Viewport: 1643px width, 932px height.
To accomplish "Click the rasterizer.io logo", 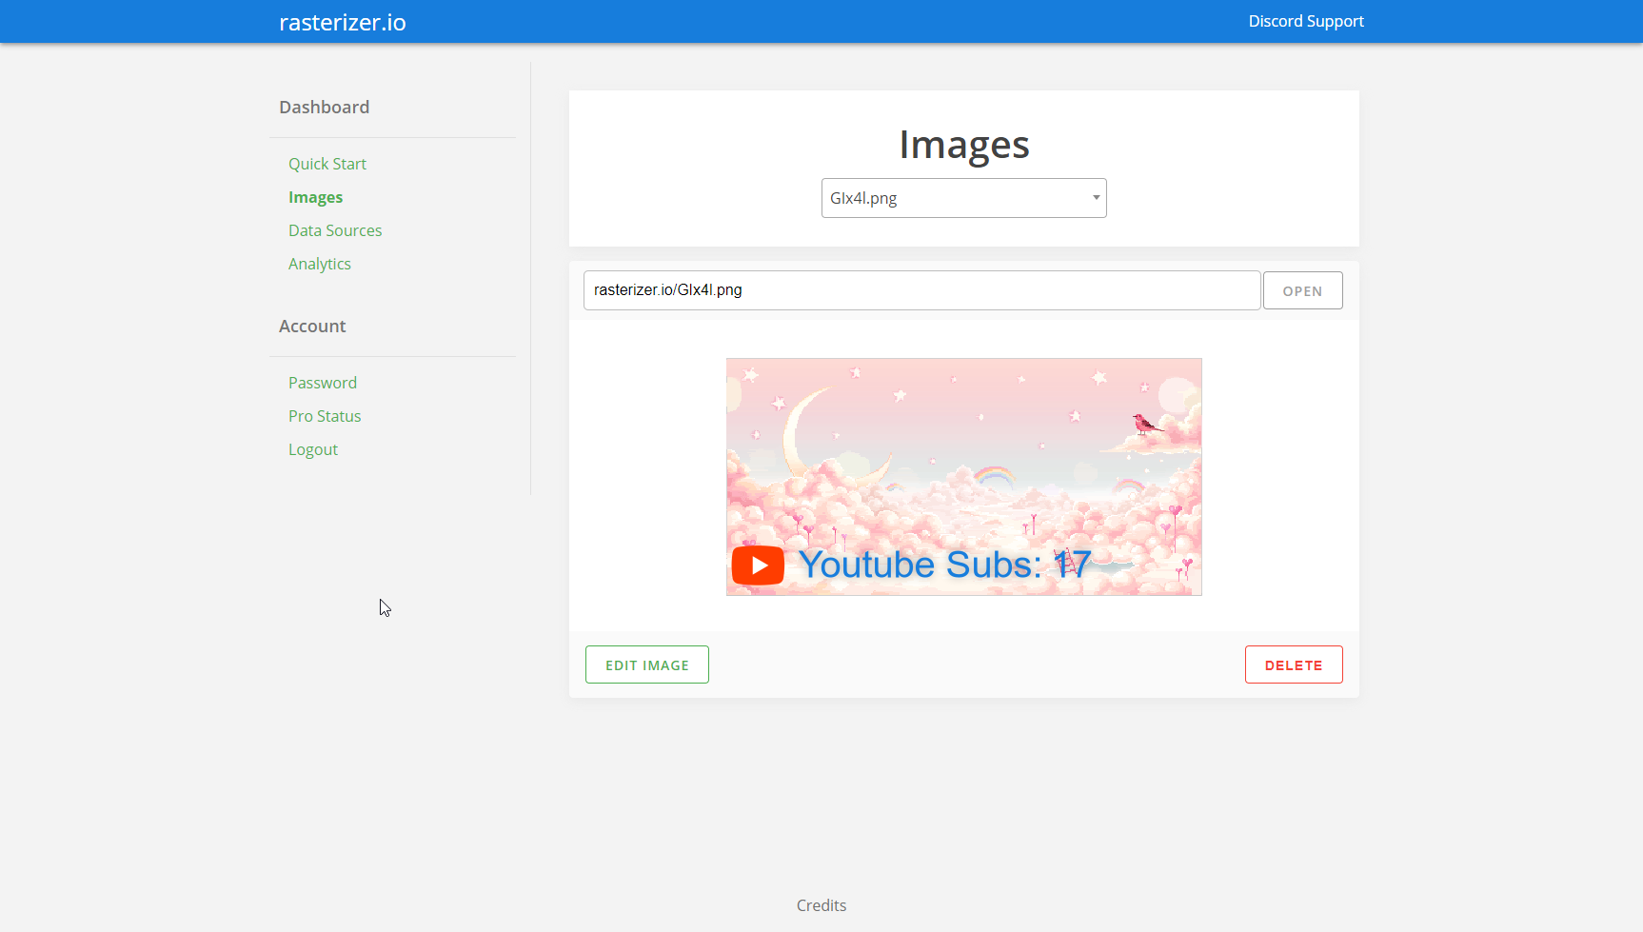I will click(x=342, y=21).
